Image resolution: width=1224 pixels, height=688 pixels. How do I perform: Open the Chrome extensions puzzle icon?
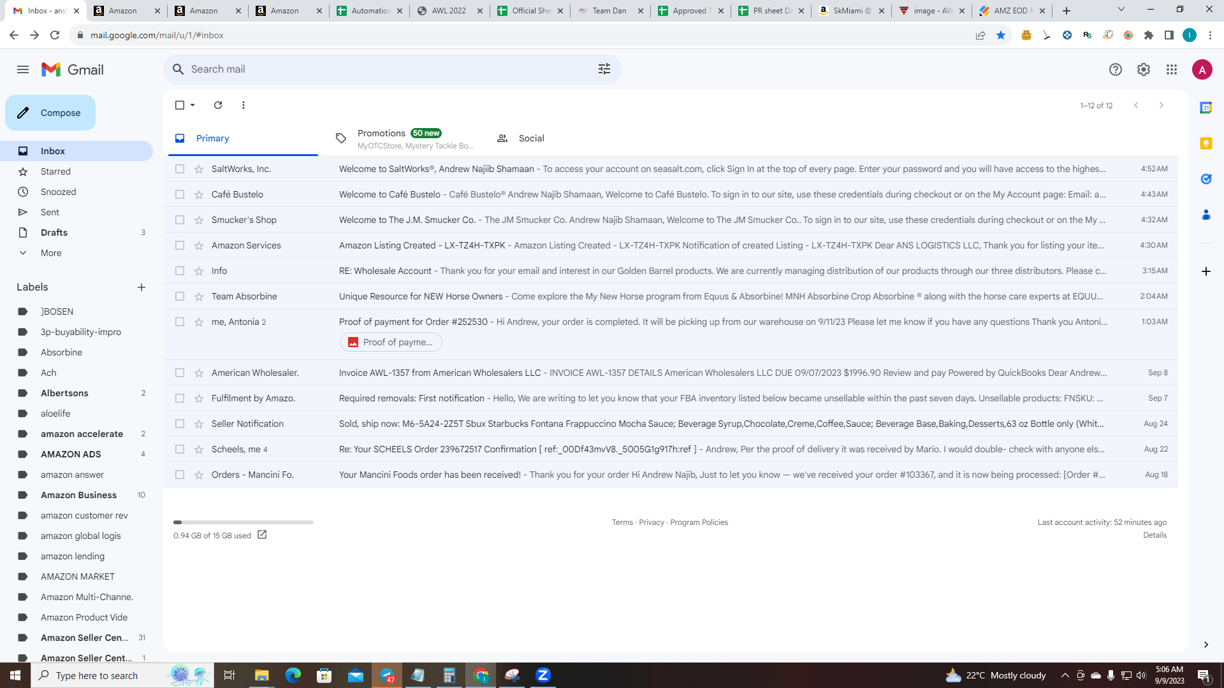point(1149,35)
